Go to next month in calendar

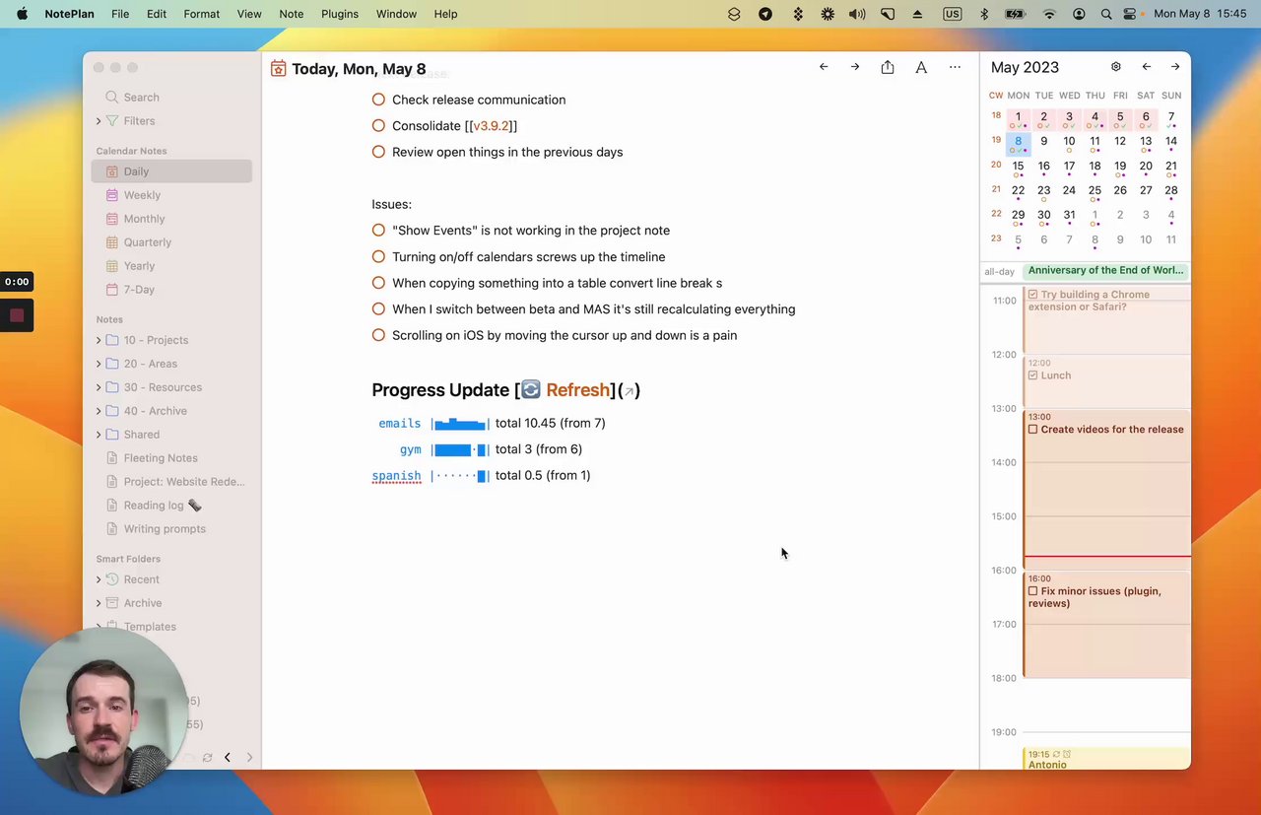(1175, 67)
